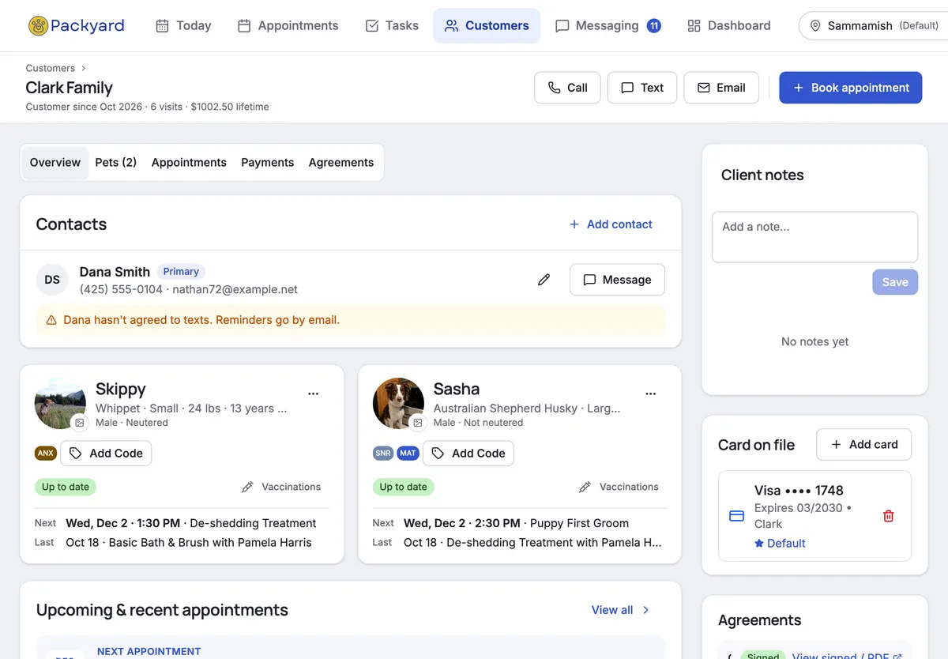Image resolution: width=948 pixels, height=659 pixels.
Task: Focus the Add a note field
Action: pos(814,237)
